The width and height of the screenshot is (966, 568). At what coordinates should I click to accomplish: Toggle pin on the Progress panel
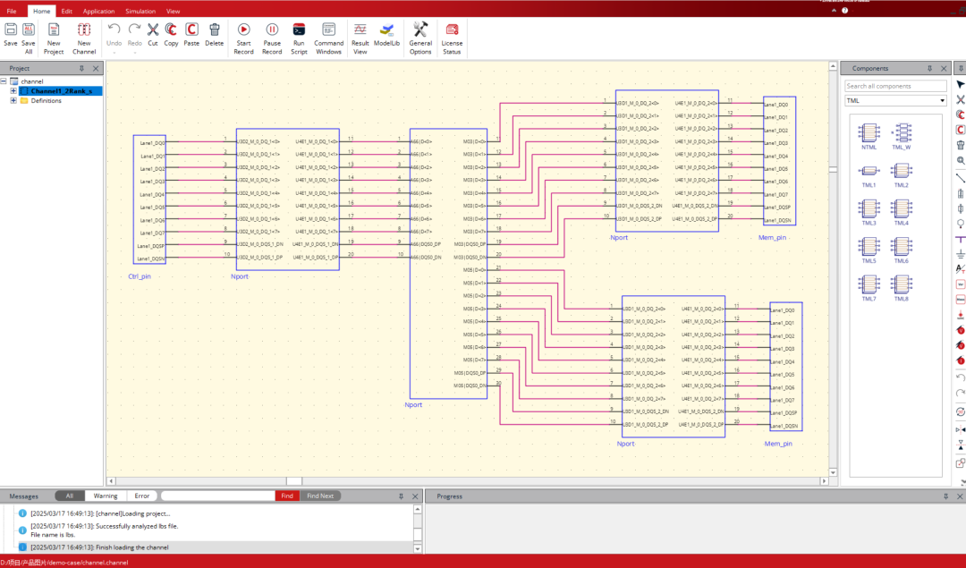click(945, 496)
